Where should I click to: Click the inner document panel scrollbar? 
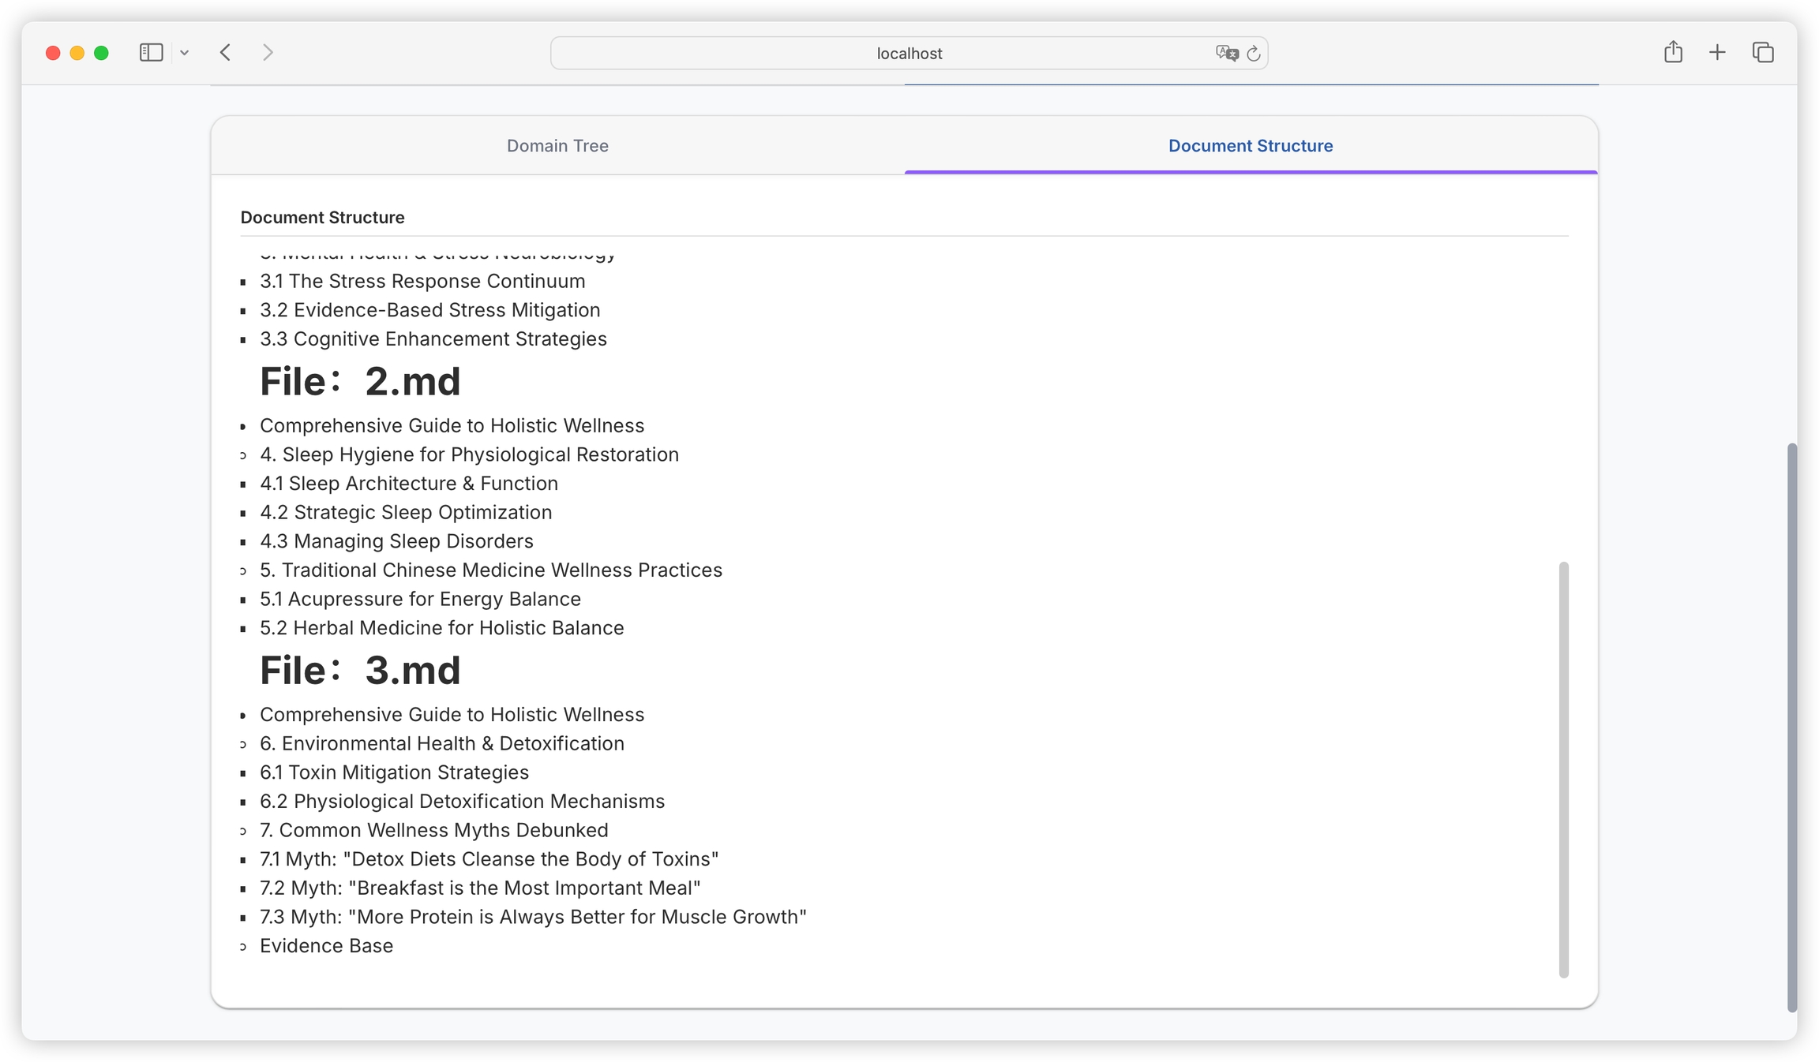pyautogui.click(x=1563, y=769)
